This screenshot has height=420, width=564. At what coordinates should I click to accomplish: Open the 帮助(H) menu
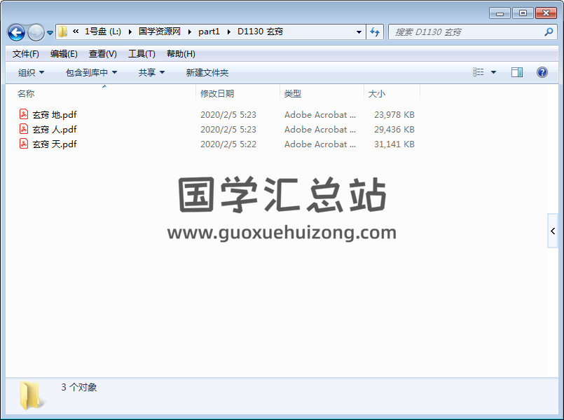pyautogui.click(x=181, y=54)
